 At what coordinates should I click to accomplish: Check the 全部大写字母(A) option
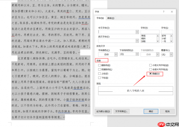(x=151, y=69)
